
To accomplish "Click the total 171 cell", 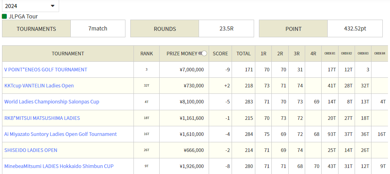I will pyautogui.click(x=244, y=70).
